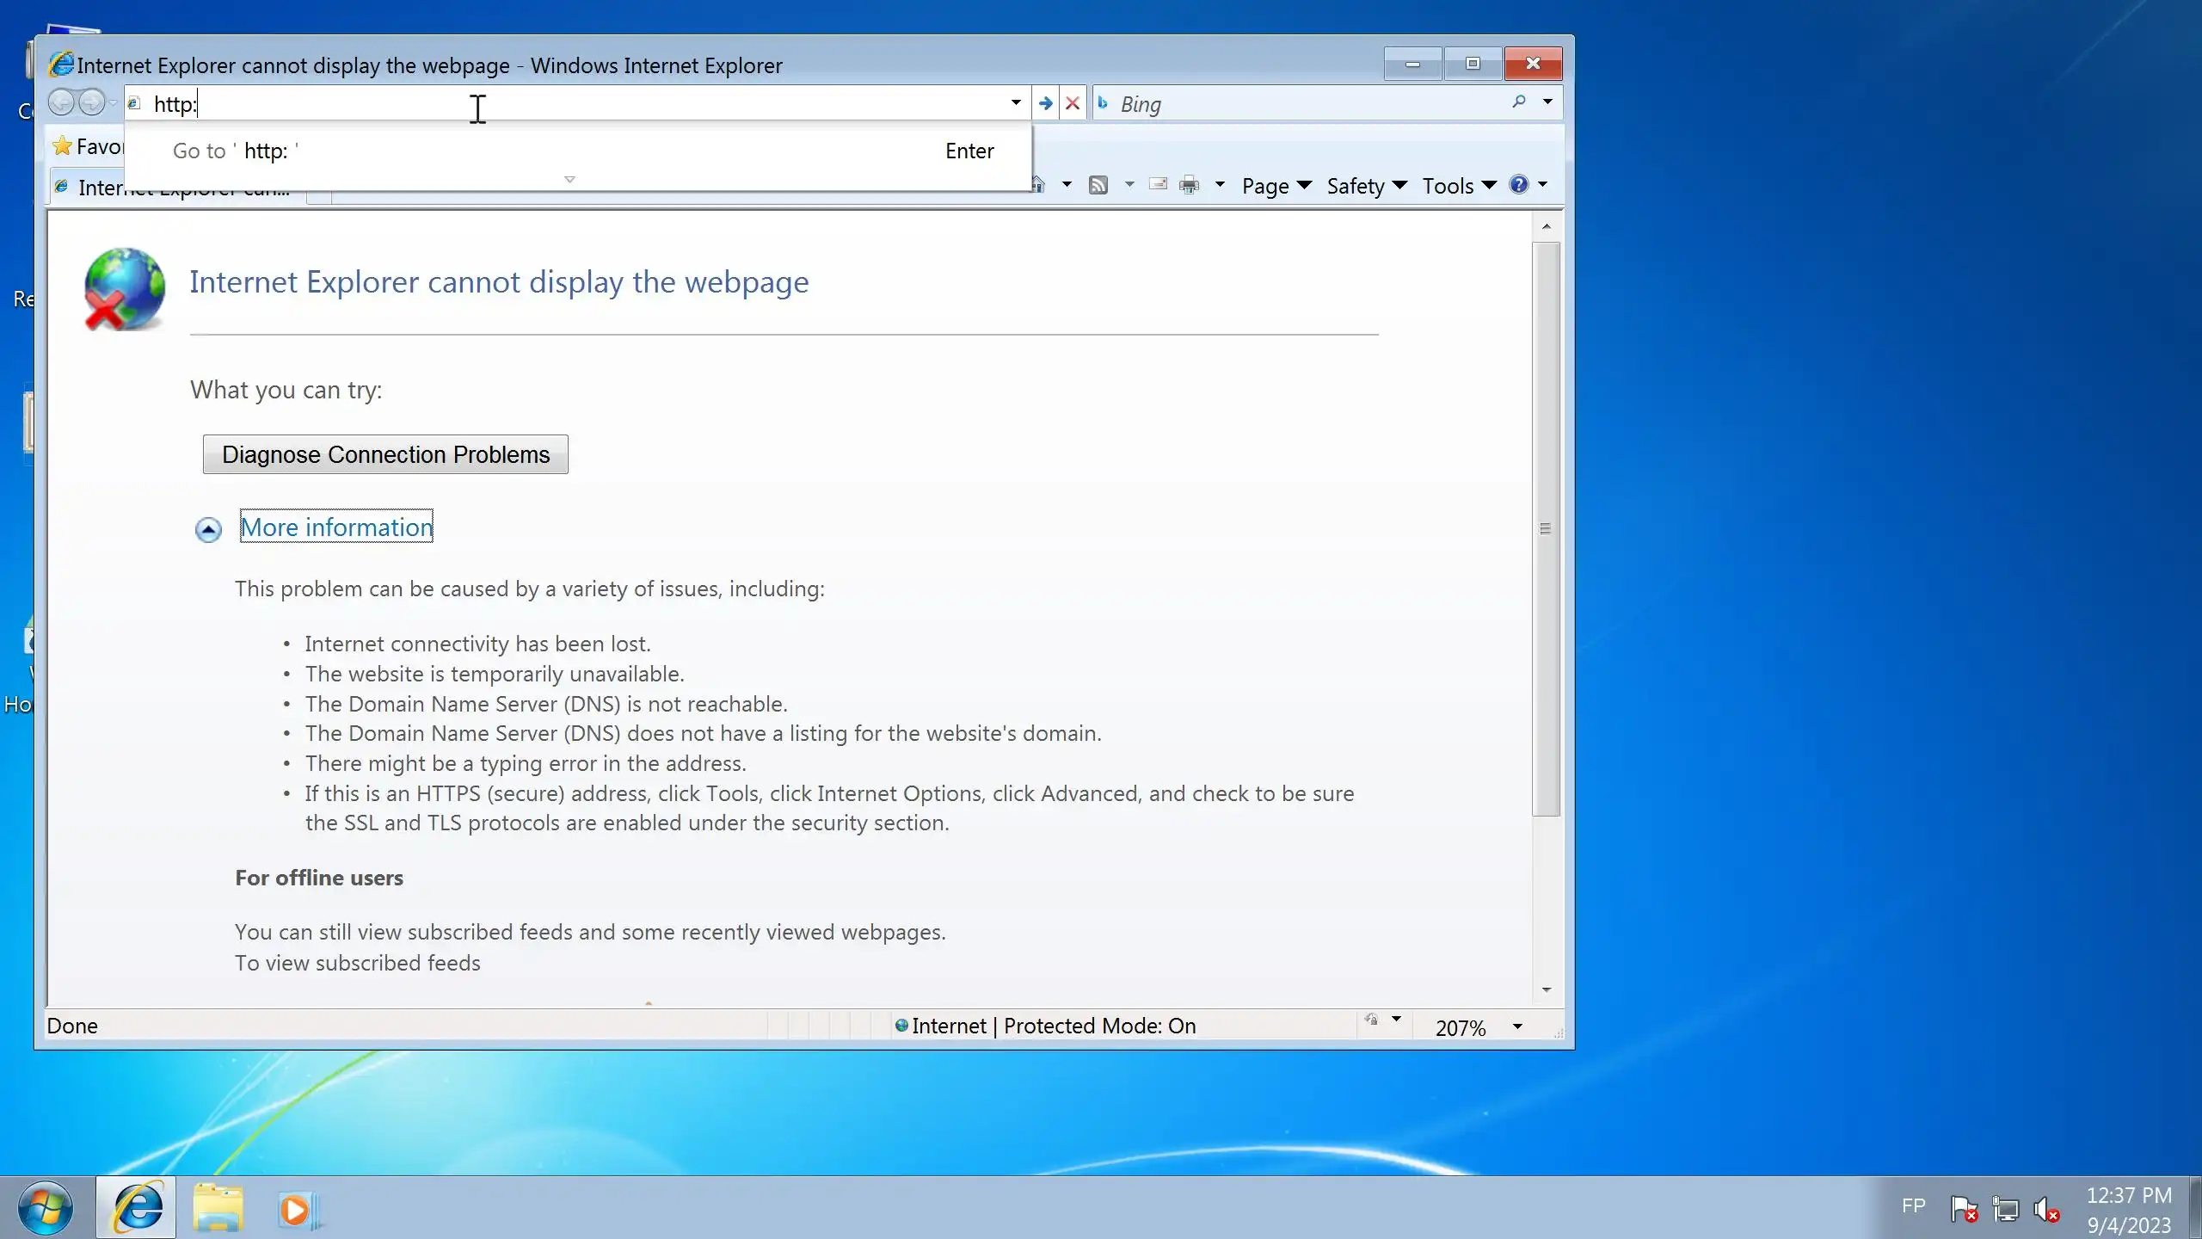Click the Go arrow next to address bar
Viewport: 2202px width, 1239px height.
[x=1045, y=104]
